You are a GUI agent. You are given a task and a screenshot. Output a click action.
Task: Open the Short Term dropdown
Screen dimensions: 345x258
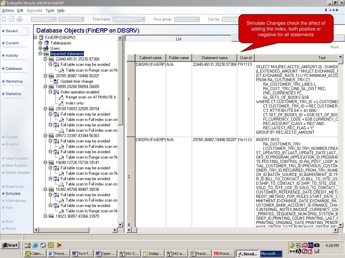44,19
